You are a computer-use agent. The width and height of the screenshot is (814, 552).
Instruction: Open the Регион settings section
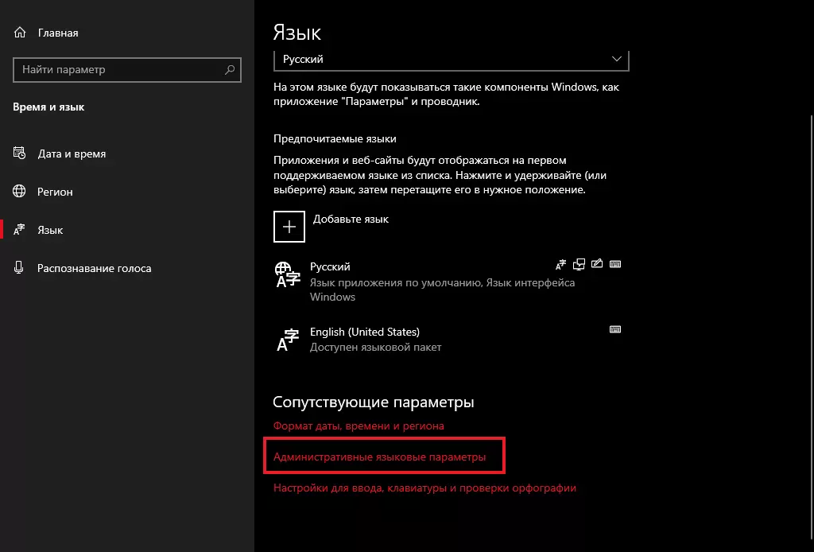55,192
